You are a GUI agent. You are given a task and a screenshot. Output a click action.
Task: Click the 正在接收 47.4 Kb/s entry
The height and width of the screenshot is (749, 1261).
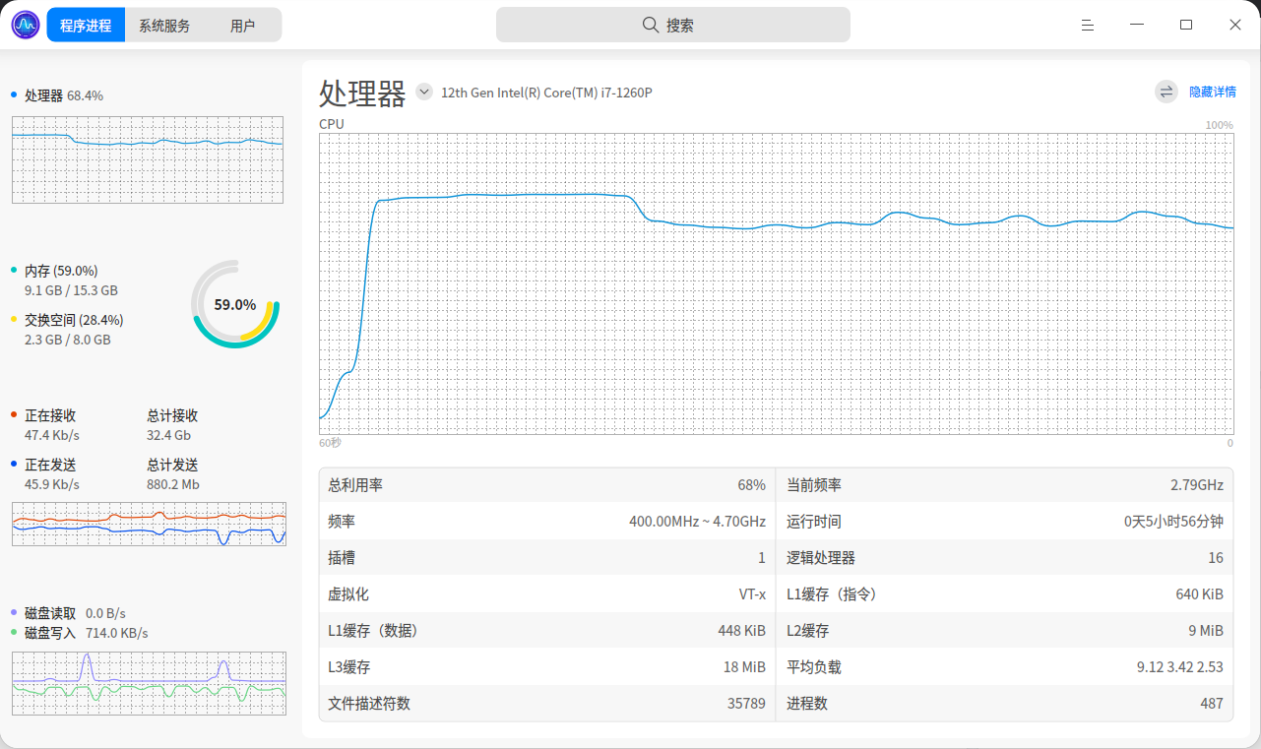tap(52, 424)
